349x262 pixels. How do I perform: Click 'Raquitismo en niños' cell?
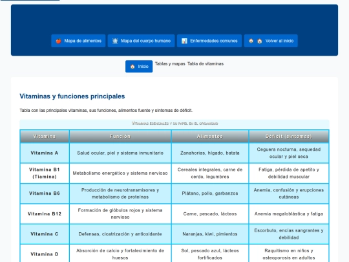pyautogui.click(x=289, y=254)
